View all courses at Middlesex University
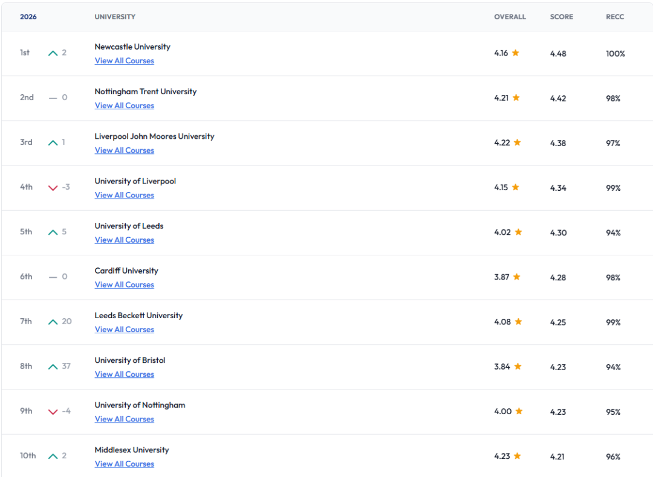The image size is (653, 477). 124,464
